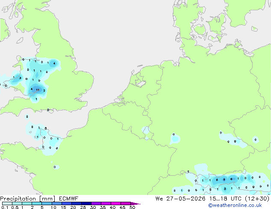Click the '11' precipitation value over England
Image resolution: width=271 pixels, height=209 pixels.
38,90
